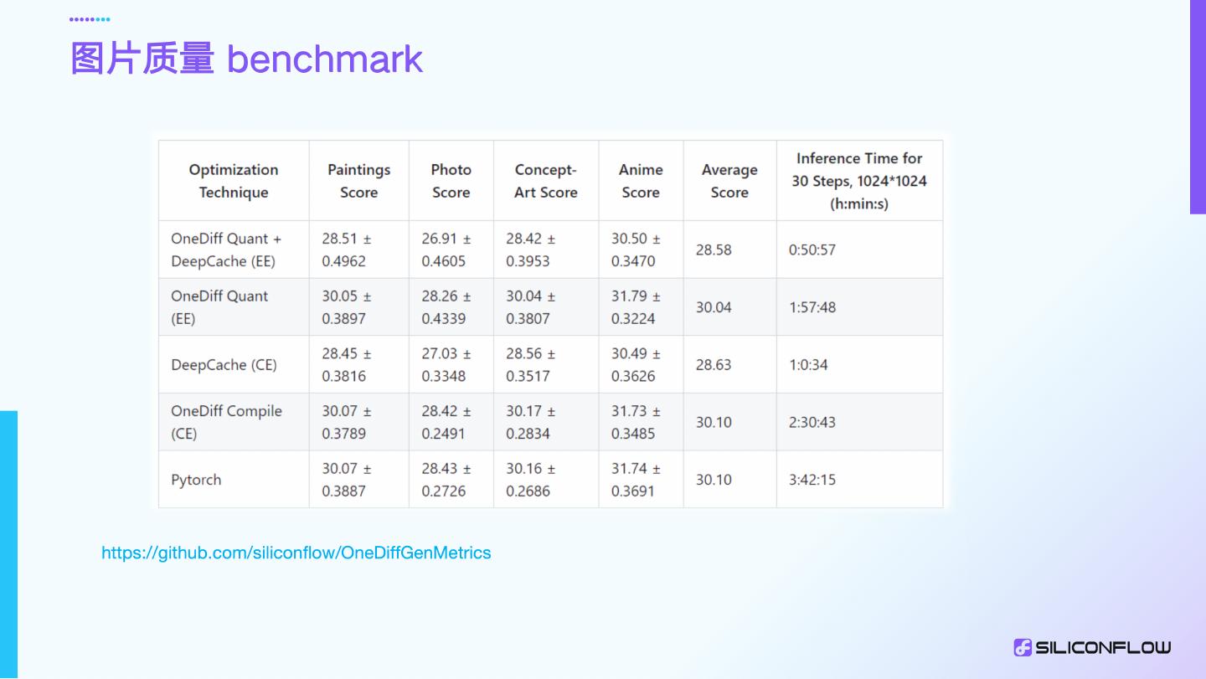
Task: Click the "OneDiff Quant (EE)" row label
Action: coord(219,307)
